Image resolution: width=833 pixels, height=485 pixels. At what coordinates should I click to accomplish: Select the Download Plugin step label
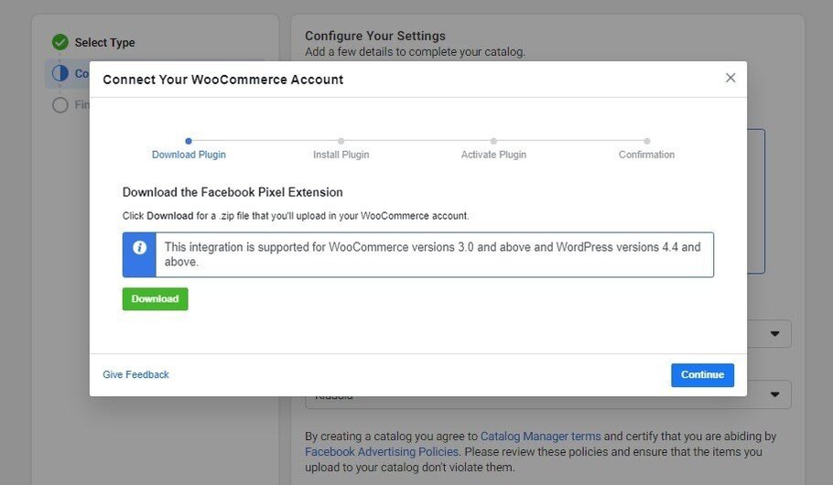tap(189, 155)
